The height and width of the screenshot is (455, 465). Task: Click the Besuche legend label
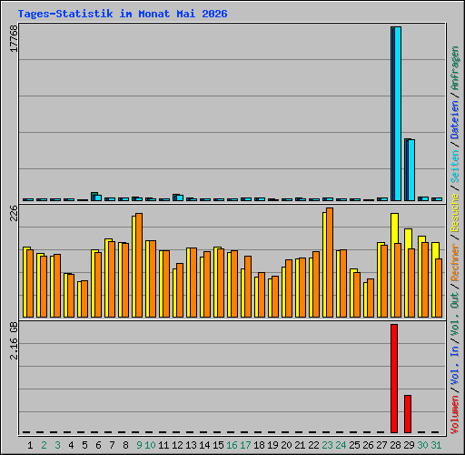click(455, 213)
